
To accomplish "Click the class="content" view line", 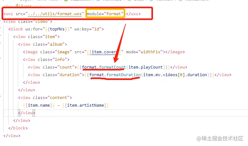I will point(45,98).
